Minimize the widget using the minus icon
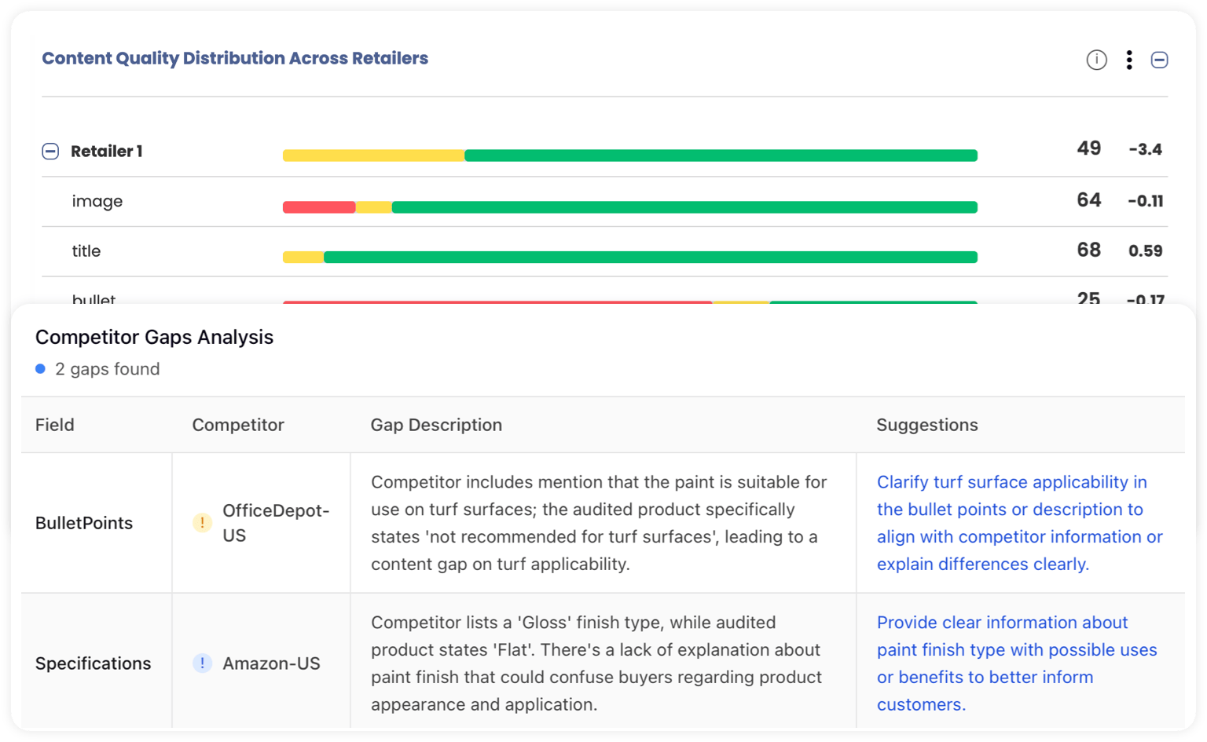Screen dimensions: 1207x742 pos(1160,59)
